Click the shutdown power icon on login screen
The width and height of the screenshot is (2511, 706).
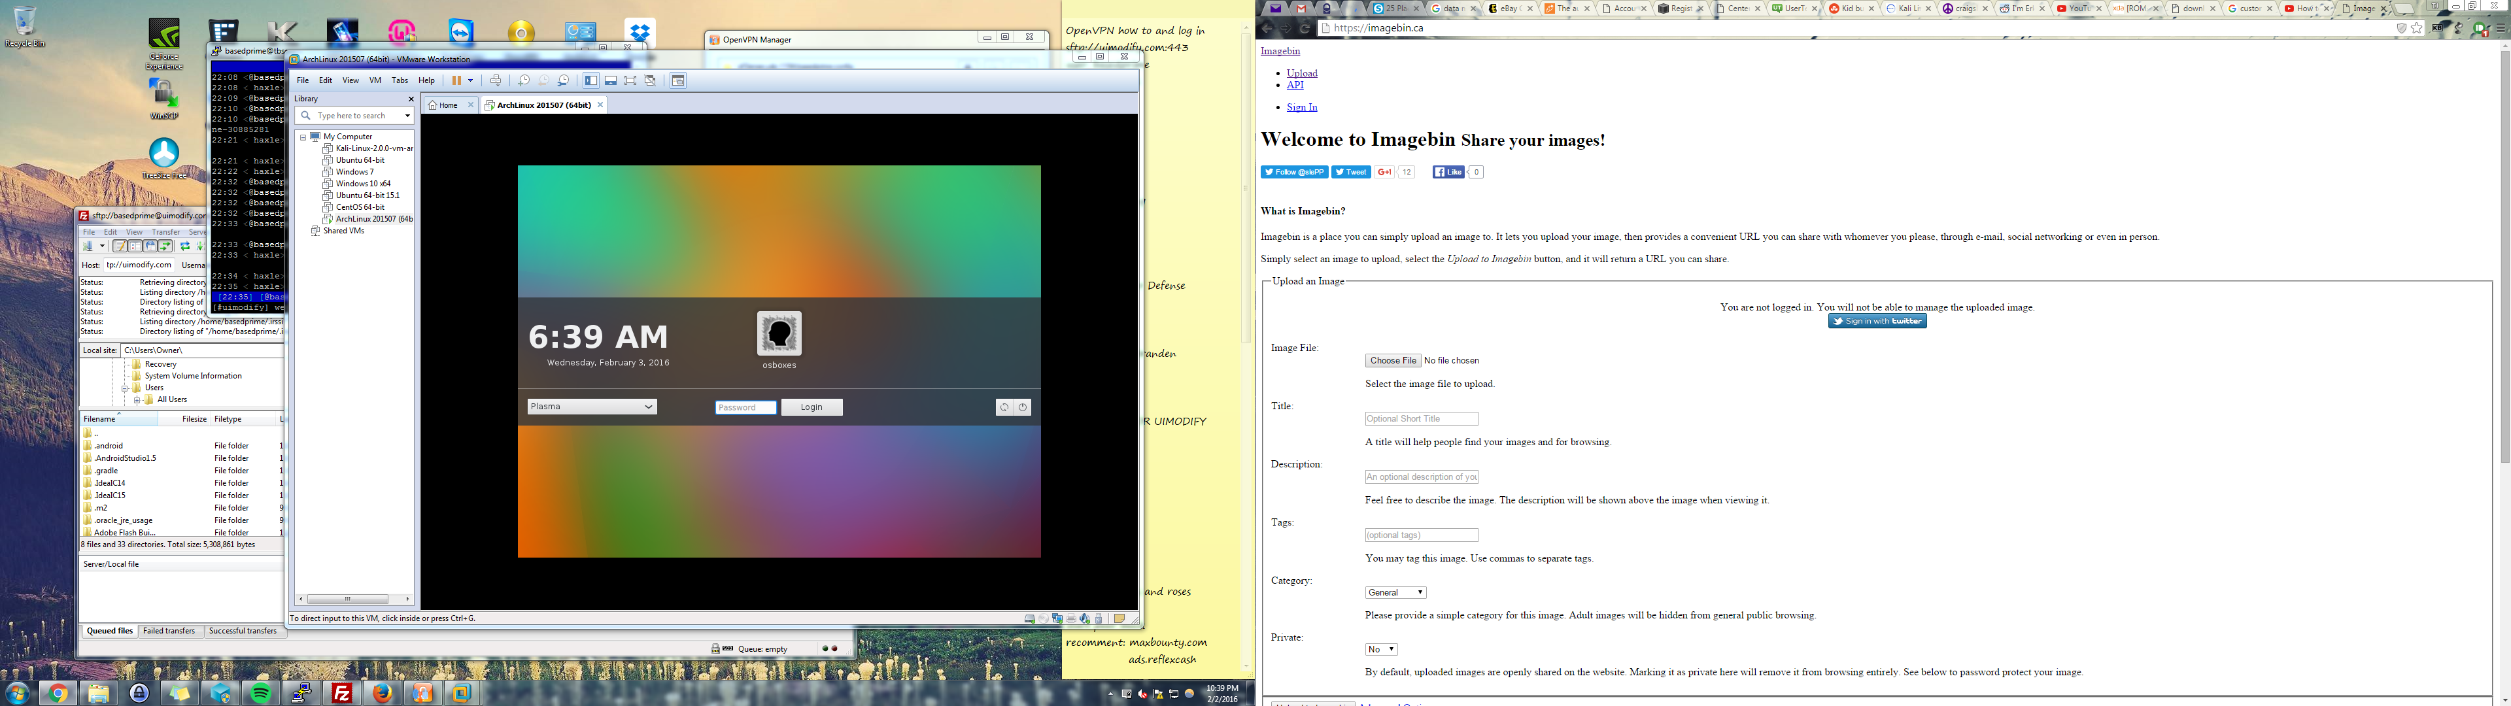pos(1023,408)
